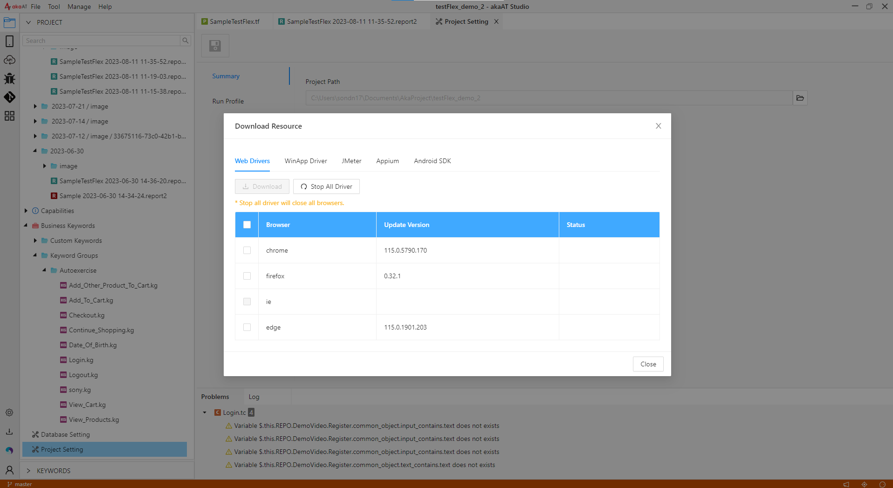Collapse the PROJECT panel chevron
This screenshot has width=893, height=488.
coord(28,22)
